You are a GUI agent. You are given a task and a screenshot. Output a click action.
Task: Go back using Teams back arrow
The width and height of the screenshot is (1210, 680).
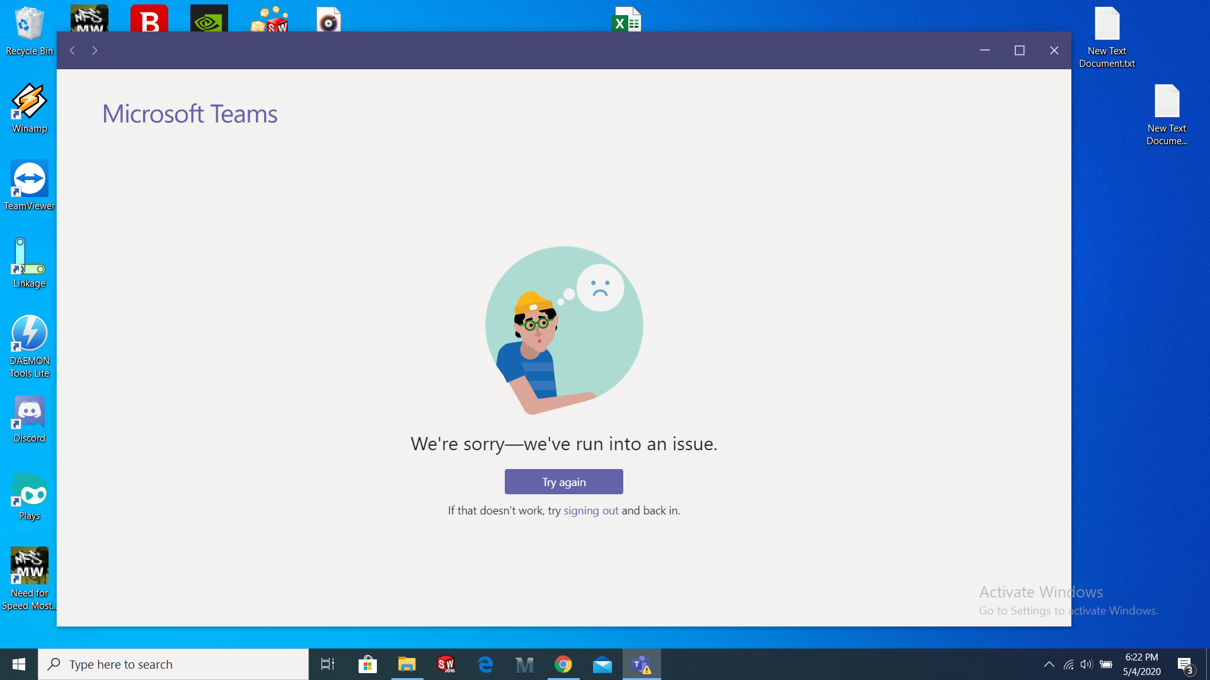click(x=72, y=50)
